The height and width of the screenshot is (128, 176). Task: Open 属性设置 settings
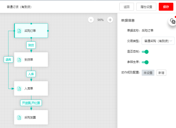(146, 7)
